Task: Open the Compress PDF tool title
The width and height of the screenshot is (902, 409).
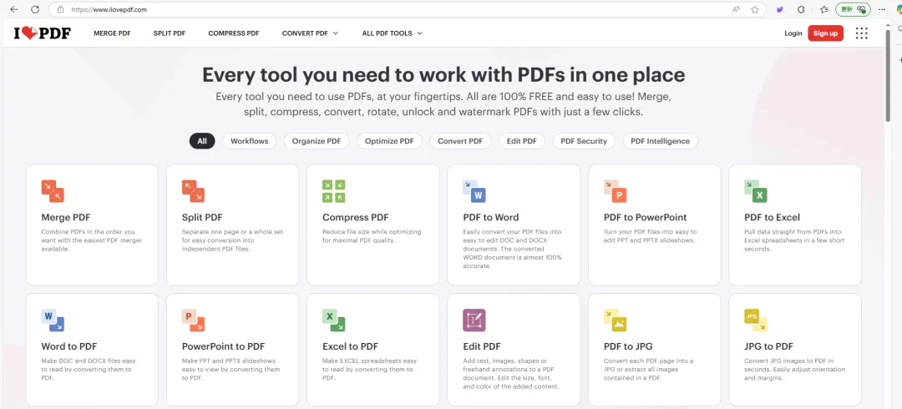Action: point(356,218)
